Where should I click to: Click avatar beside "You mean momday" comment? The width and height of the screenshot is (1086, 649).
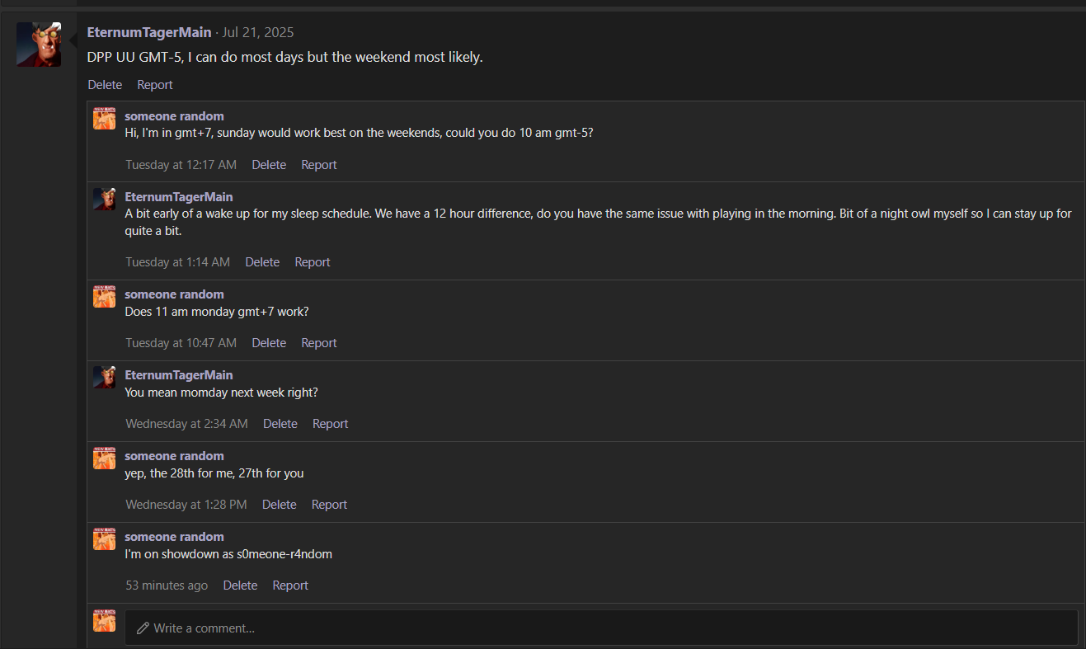pos(104,378)
